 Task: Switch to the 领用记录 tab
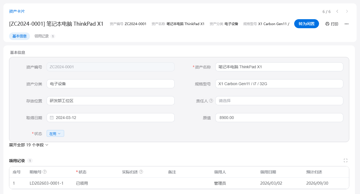(45, 36)
